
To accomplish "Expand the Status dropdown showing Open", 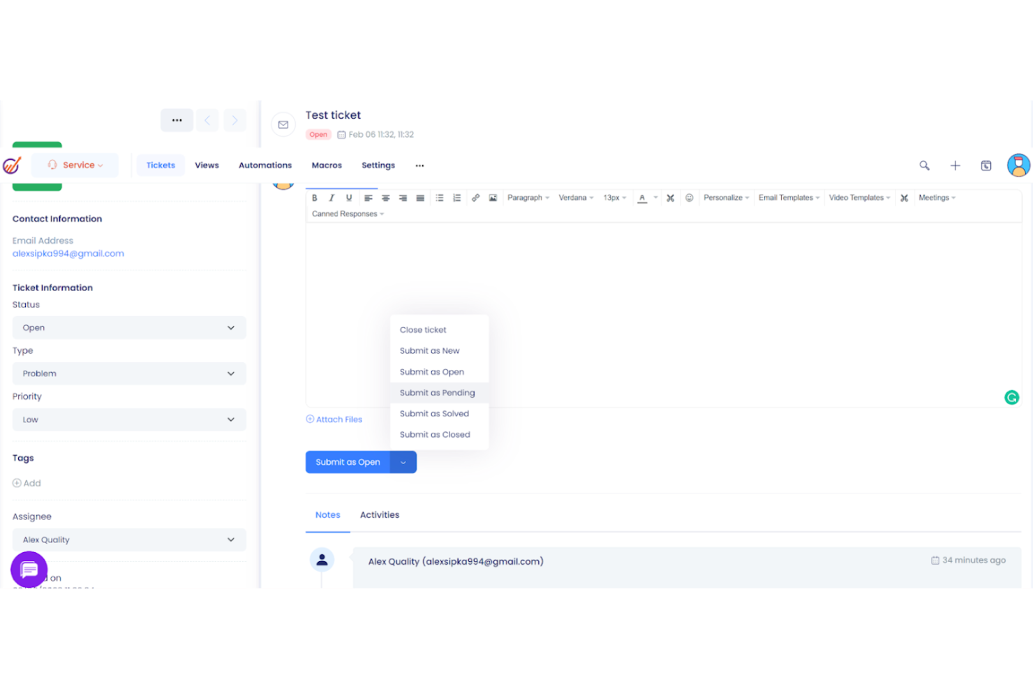I will click(x=128, y=327).
